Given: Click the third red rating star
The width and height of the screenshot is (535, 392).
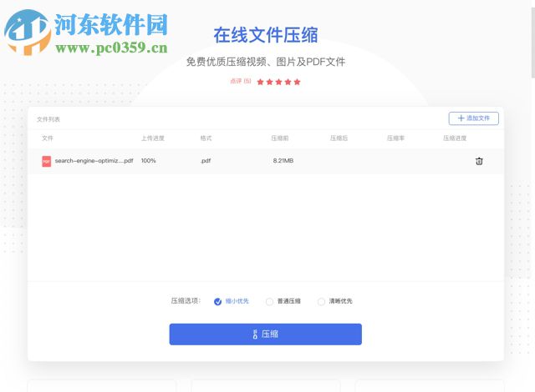Looking at the screenshot, I should click(x=278, y=82).
